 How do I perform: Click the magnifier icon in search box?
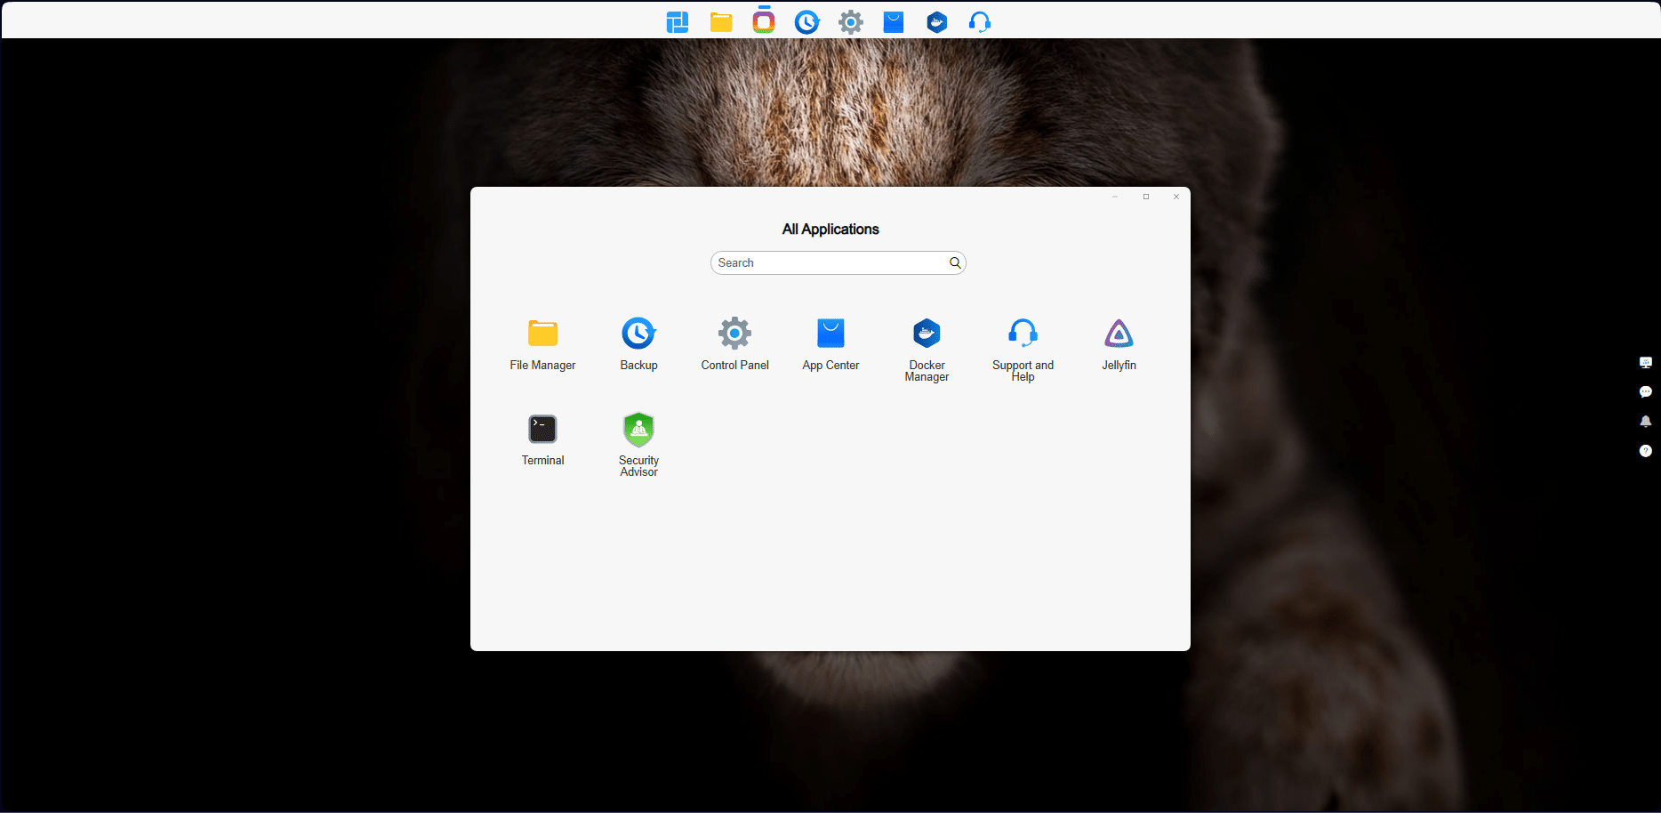pyautogui.click(x=955, y=262)
